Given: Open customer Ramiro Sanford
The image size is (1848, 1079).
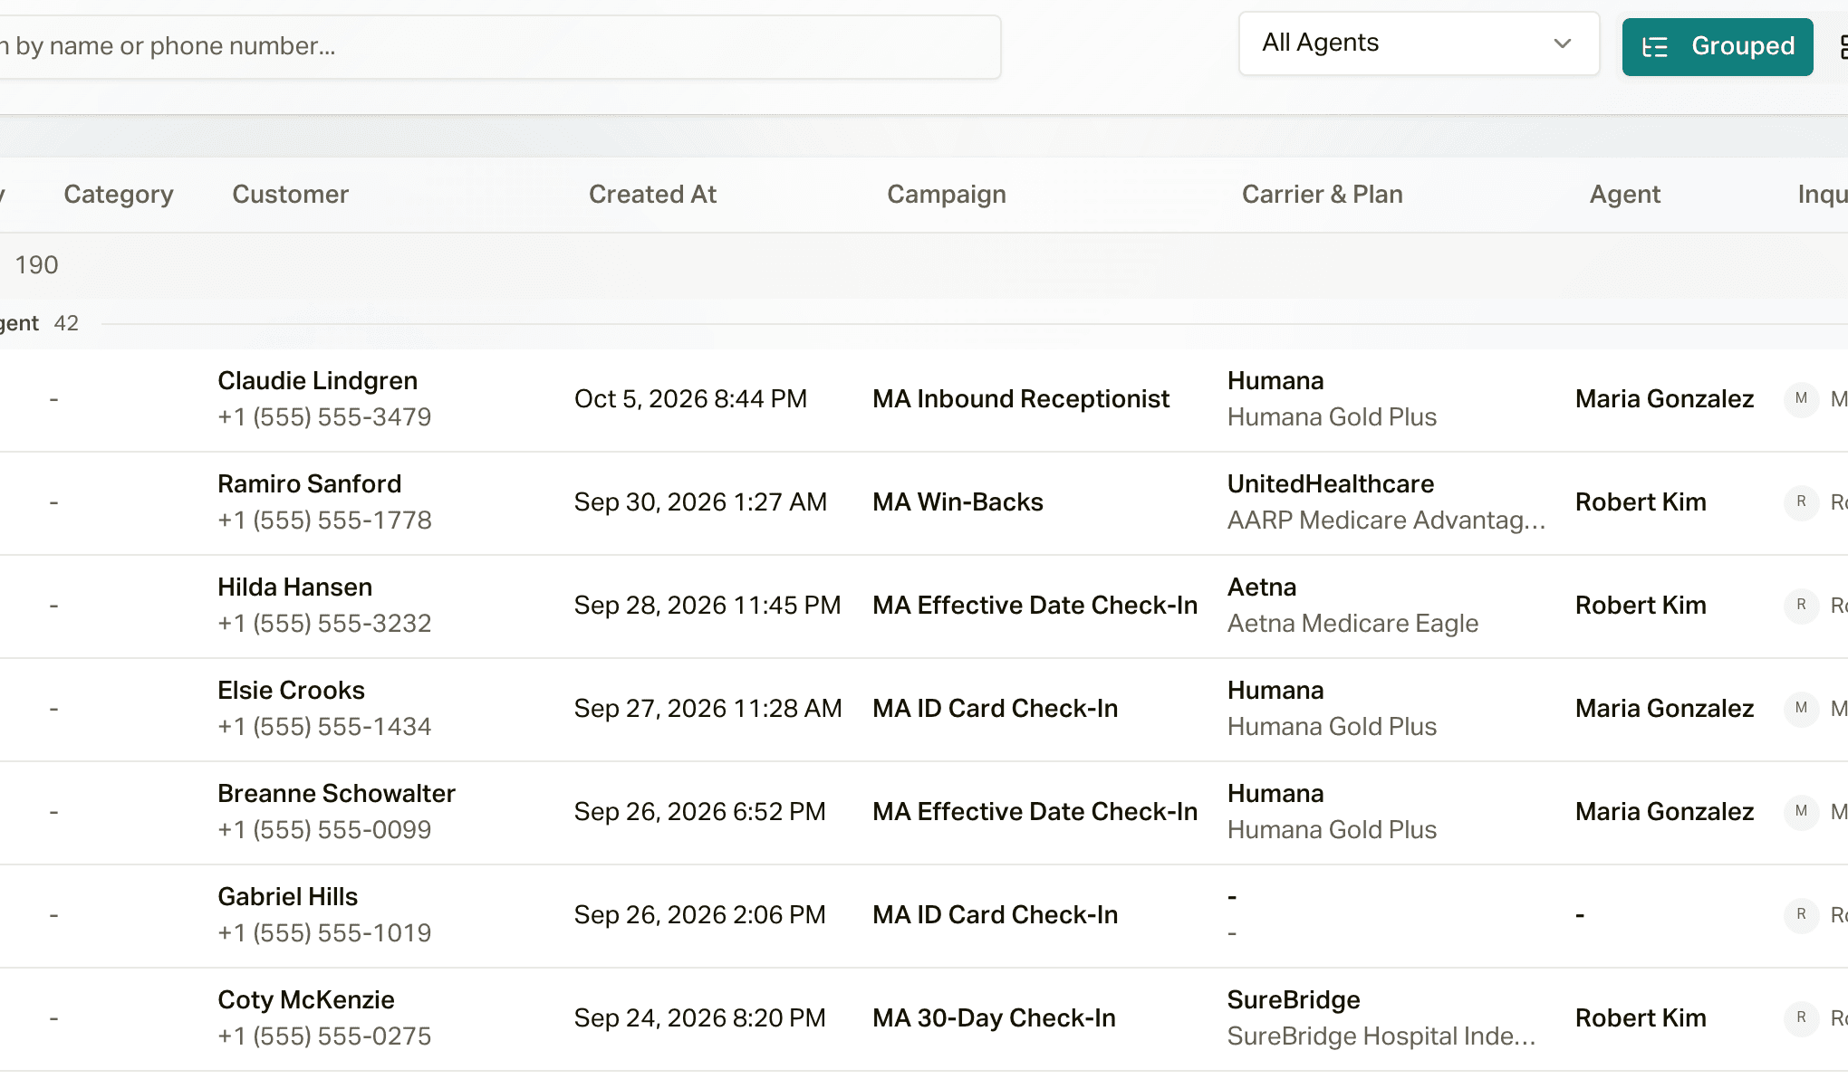Looking at the screenshot, I should (x=309, y=484).
